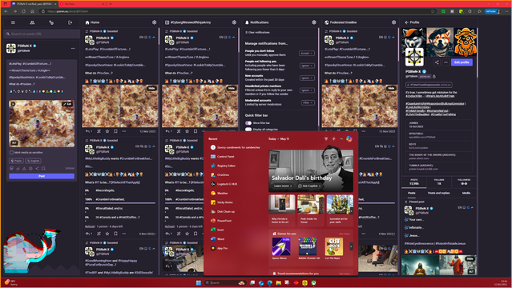Switch to Posts and replies tab
This screenshot has width=512, height=288.
coord(438,193)
